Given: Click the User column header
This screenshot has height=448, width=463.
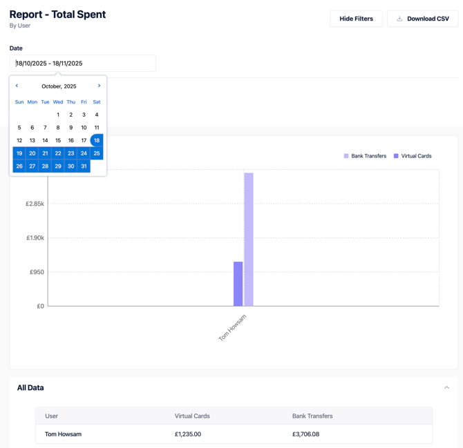Looking at the screenshot, I should [52, 416].
